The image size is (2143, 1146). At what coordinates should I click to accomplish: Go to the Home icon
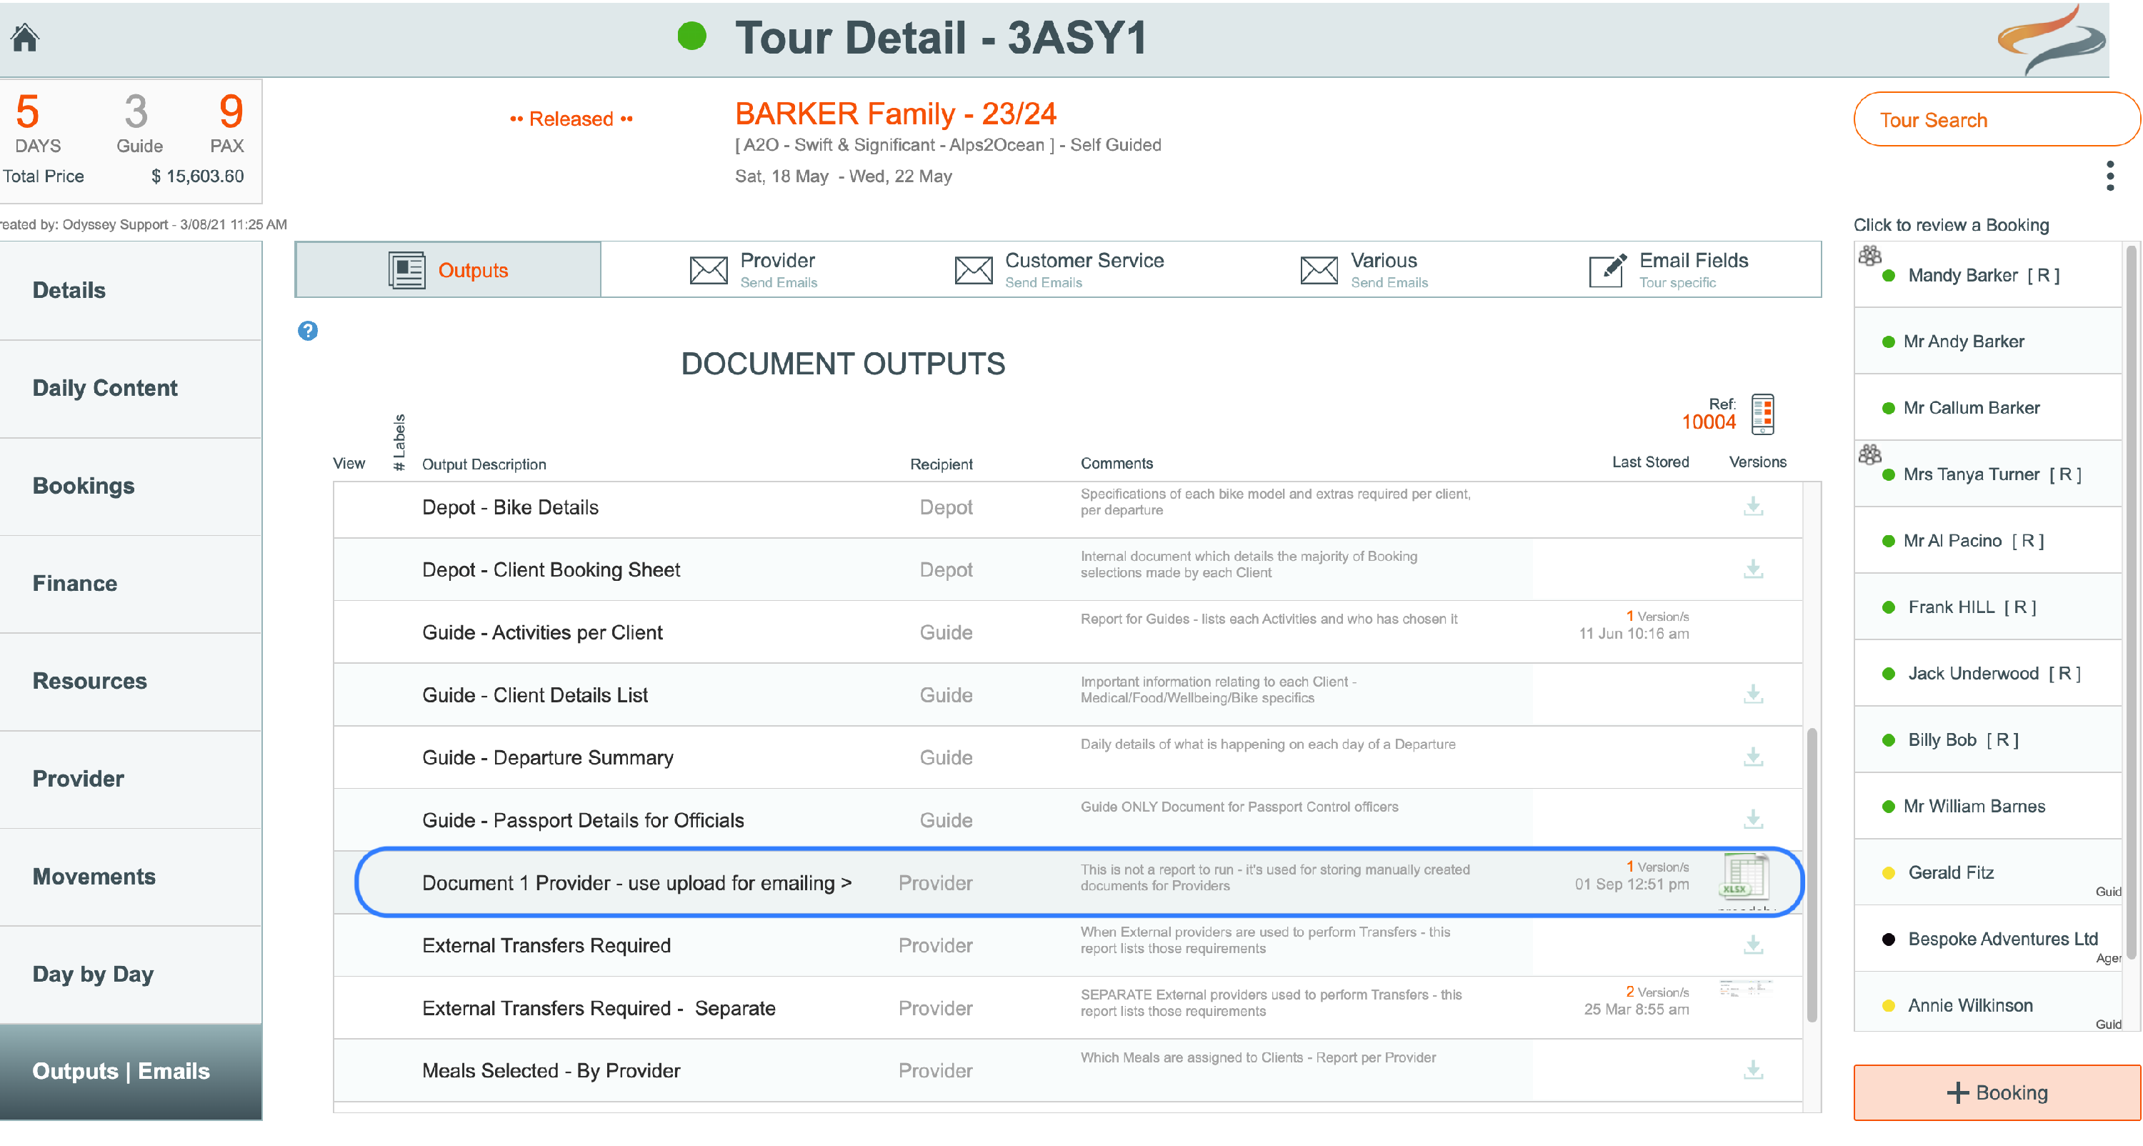pos(25,37)
